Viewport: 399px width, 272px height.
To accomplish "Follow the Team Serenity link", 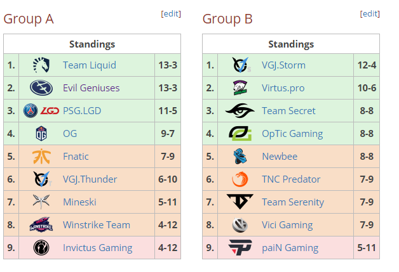I will (x=293, y=202).
